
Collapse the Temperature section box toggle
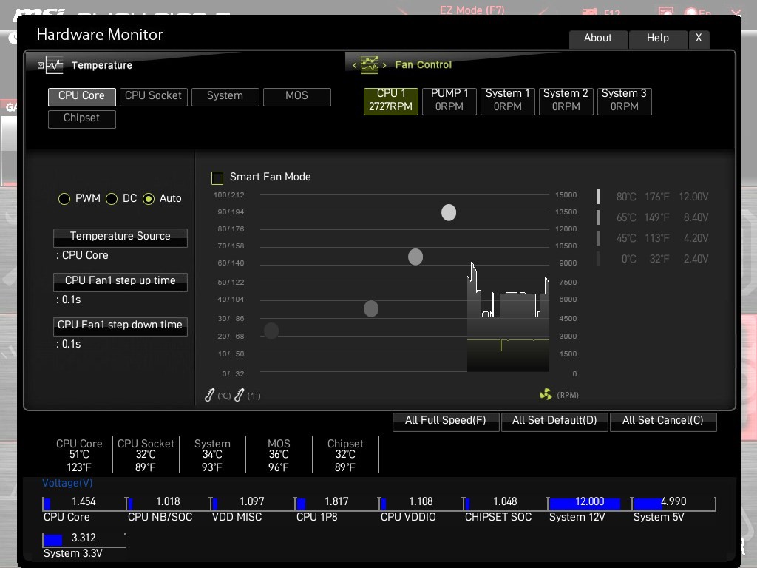[41, 65]
